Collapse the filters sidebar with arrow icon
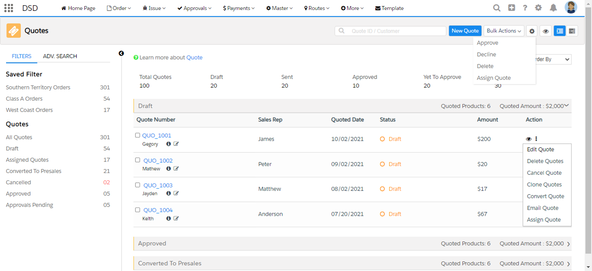Viewport: 592px width, 271px height. pyautogui.click(x=121, y=54)
